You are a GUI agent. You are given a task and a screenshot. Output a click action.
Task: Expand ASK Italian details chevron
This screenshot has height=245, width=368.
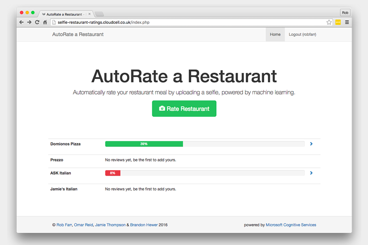point(311,173)
